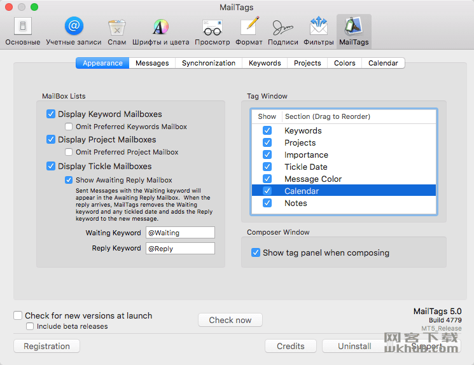Viewport: 474px width, 365px height.
Task: Open Учетные записи accounts pane
Action: [x=74, y=31]
